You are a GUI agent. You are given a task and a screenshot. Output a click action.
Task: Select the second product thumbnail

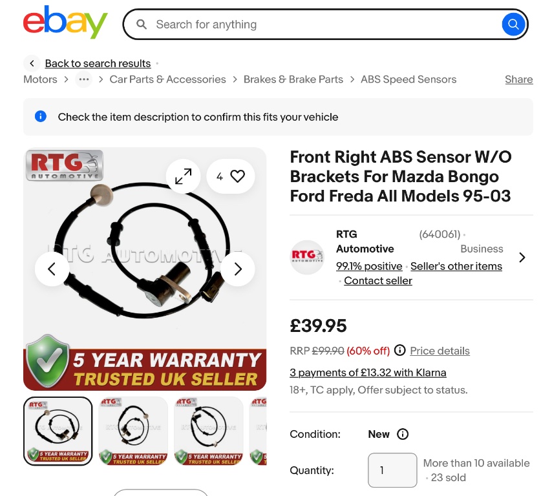tap(133, 431)
